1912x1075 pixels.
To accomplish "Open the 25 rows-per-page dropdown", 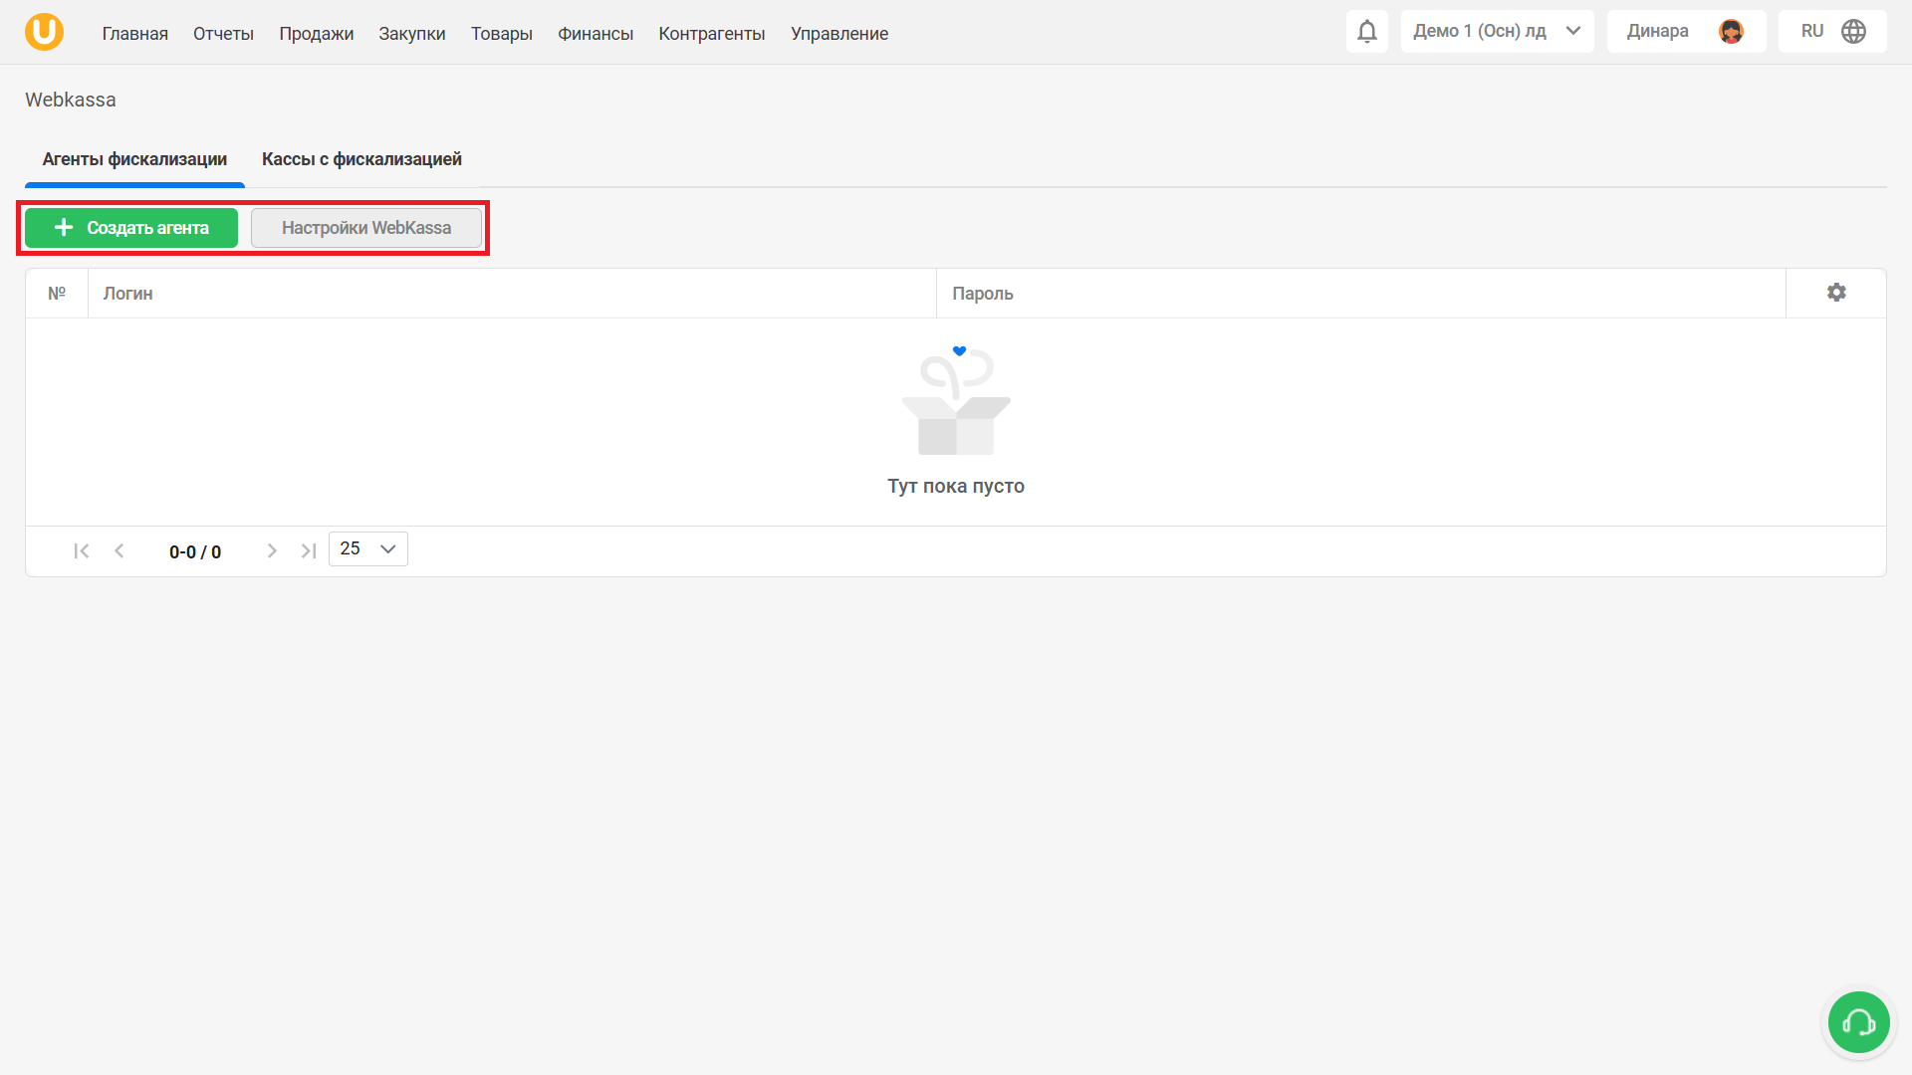I will pyautogui.click(x=367, y=549).
